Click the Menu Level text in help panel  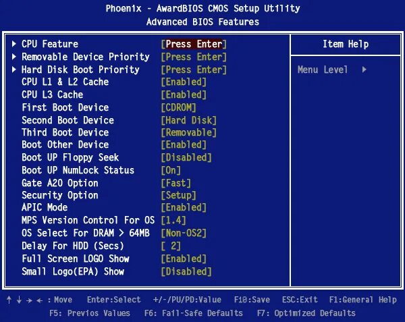[x=323, y=70]
